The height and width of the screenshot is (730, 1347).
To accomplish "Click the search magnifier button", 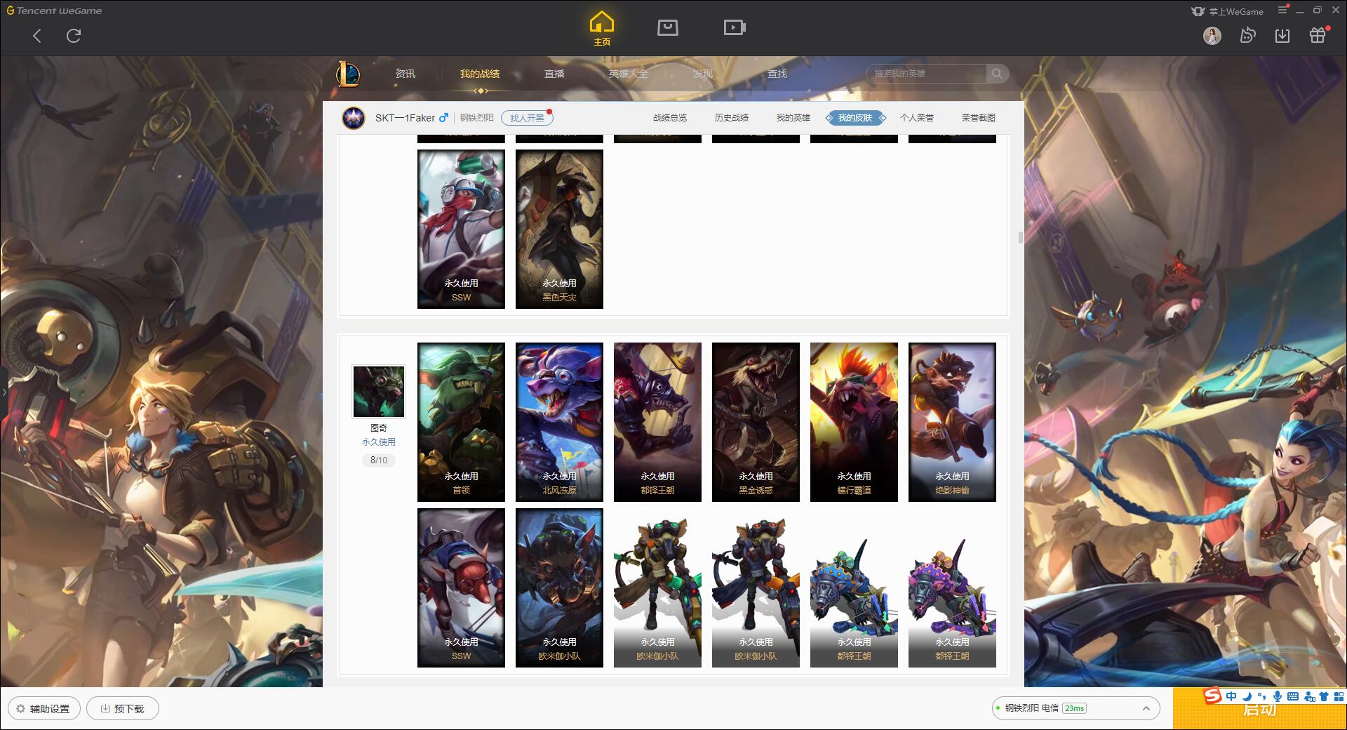I will (x=997, y=74).
